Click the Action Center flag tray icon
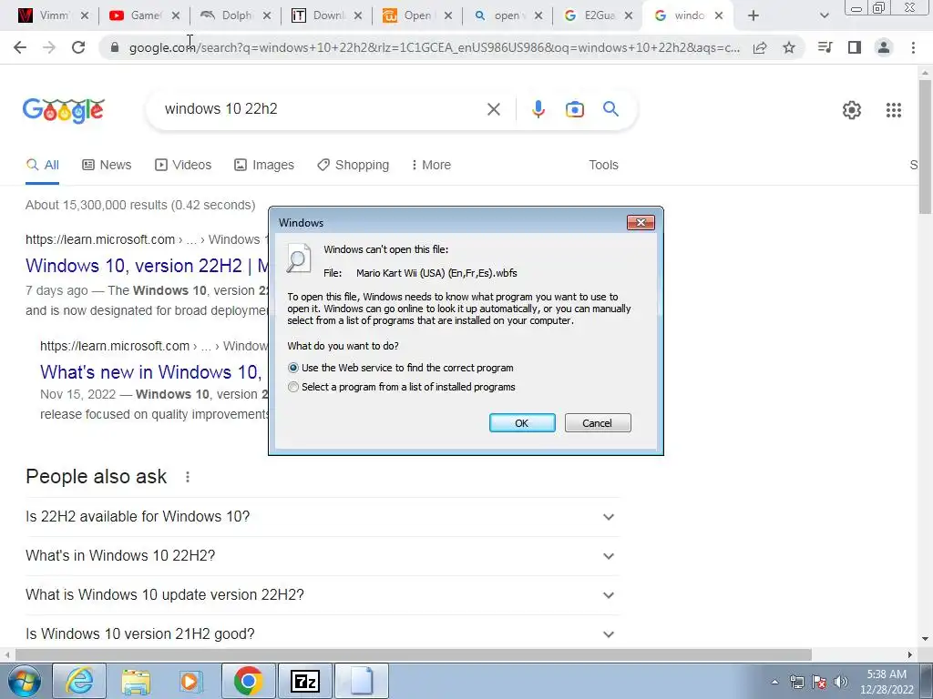933x699 pixels. pos(819,682)
